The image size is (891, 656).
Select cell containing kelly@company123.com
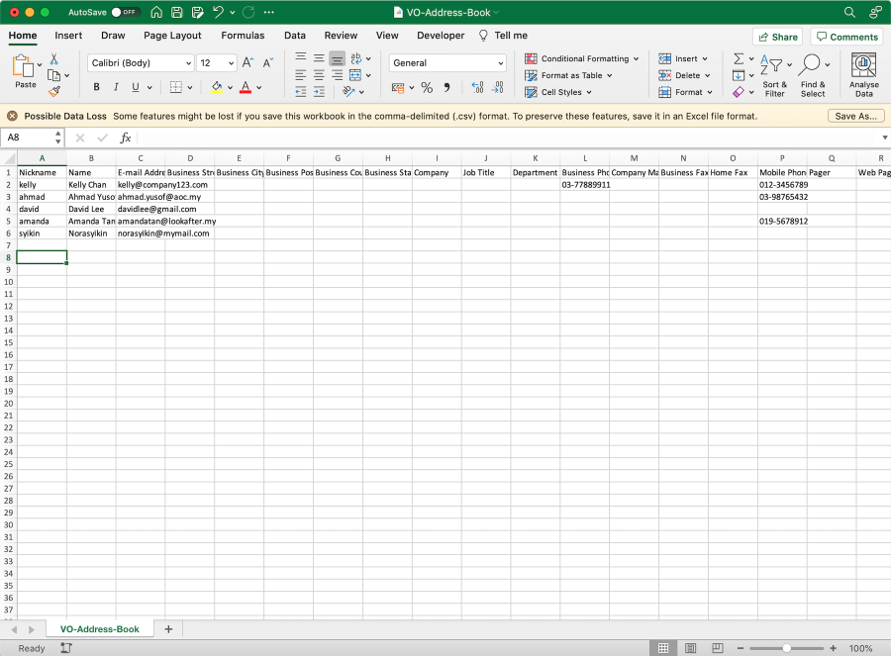pos(141,185)
